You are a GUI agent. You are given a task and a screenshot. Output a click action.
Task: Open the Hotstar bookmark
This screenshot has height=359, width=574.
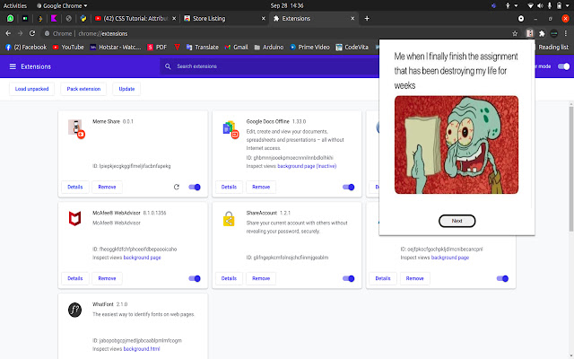(x=116, y=47)
